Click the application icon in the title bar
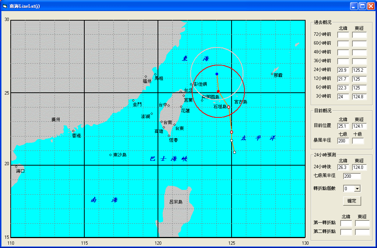Viewport: 377px width, 248px height. 4,6
